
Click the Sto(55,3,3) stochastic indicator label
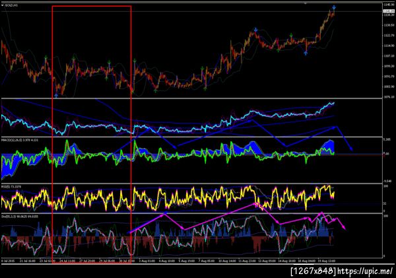(x=20, y=217)
